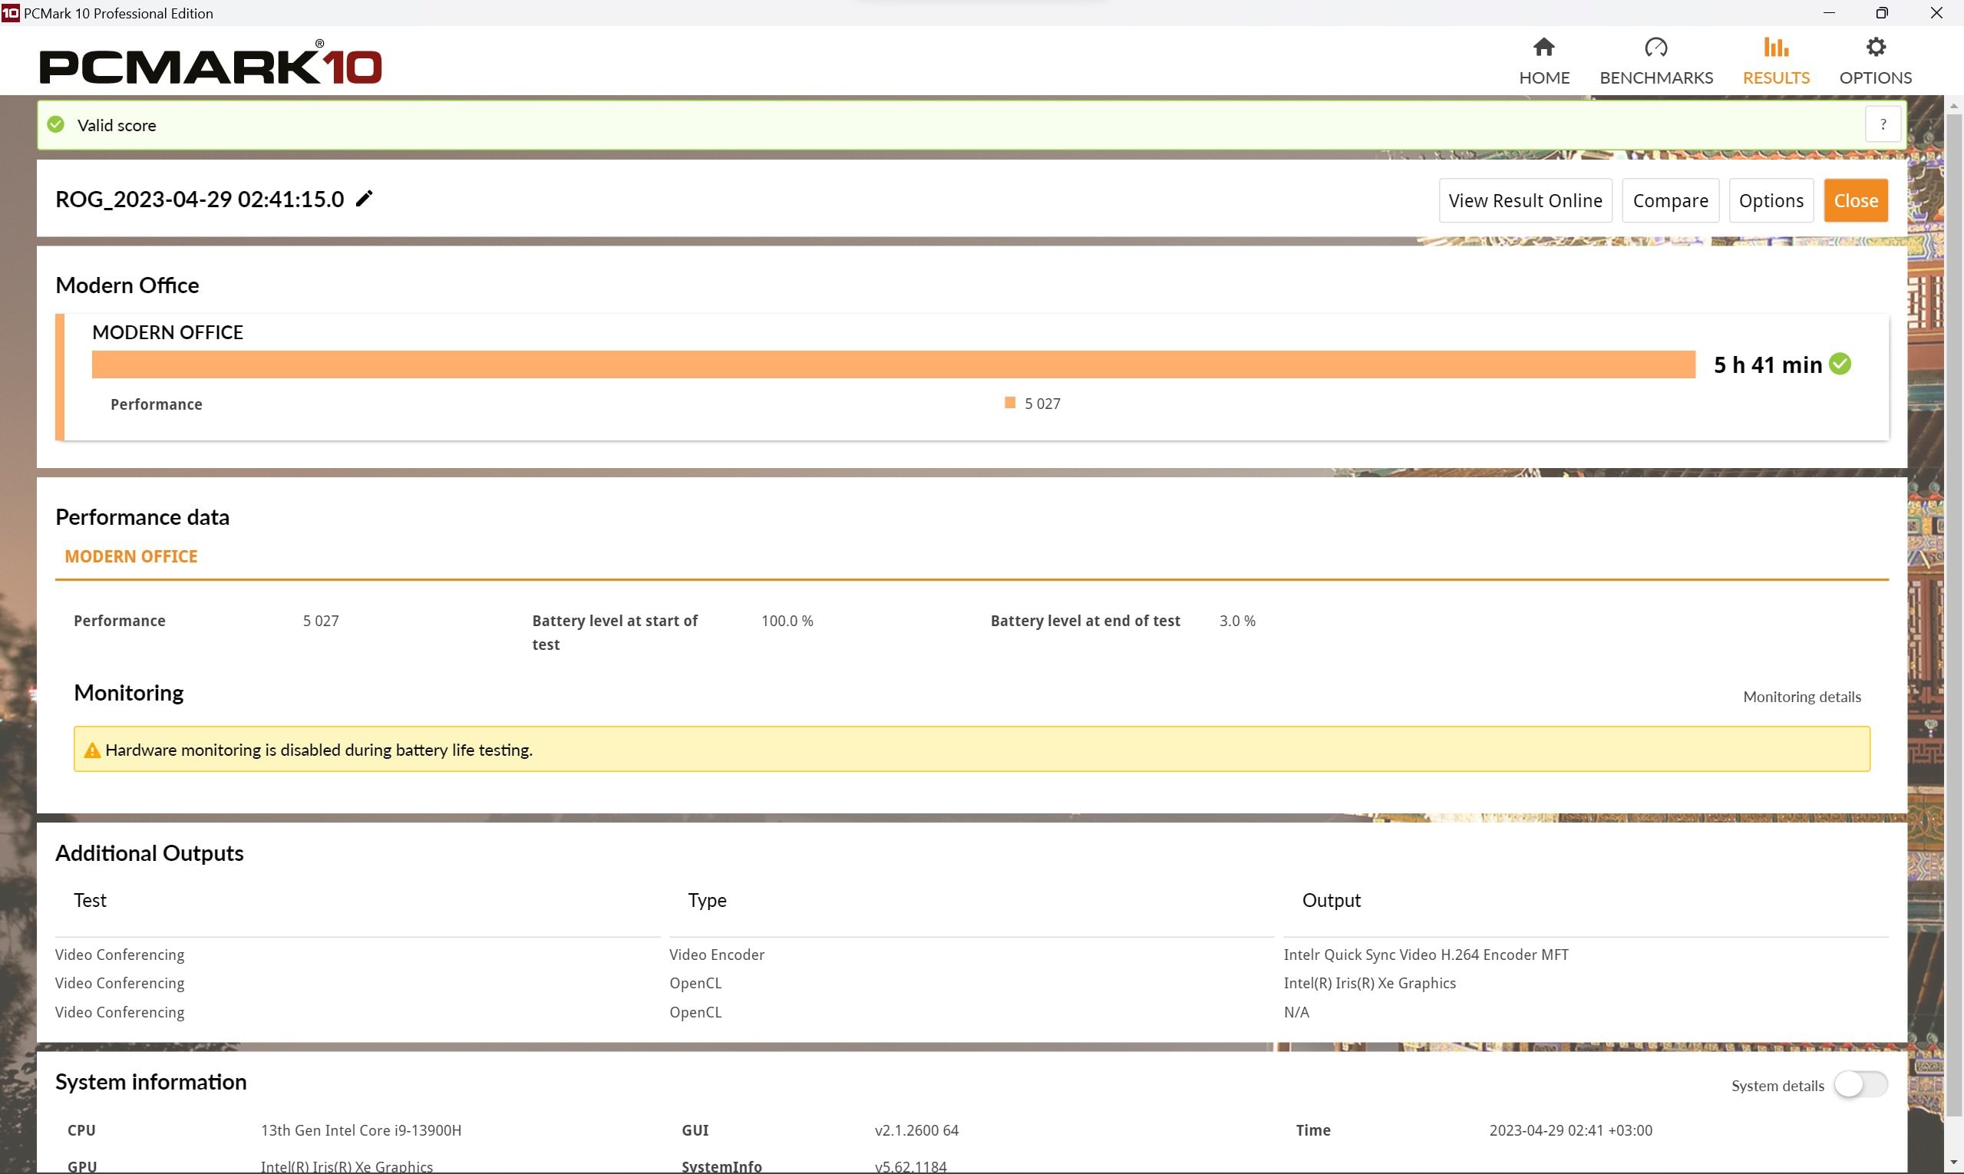This screenshot has height=1174, width=1964.
Task: Click the 100.0 % battery start value
Action: (x=787, y=621)
